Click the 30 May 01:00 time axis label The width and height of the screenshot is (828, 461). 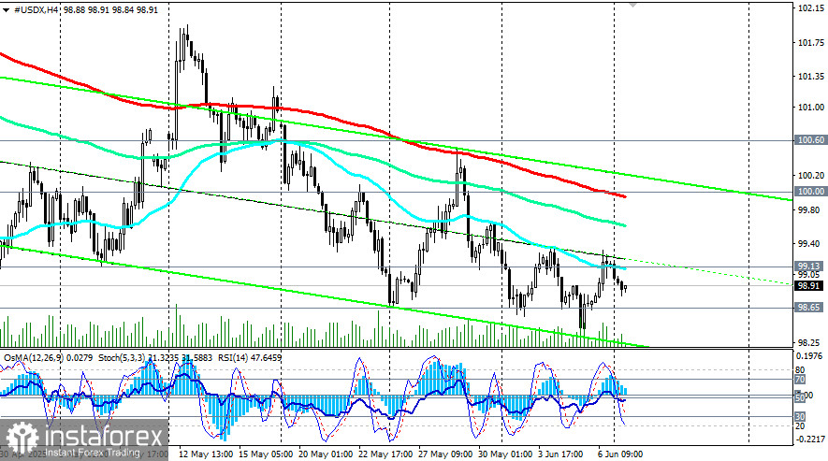coord(505,454)
